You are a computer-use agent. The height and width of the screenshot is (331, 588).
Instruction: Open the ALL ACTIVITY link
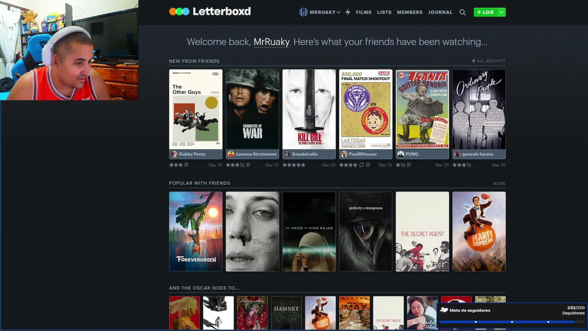[x=488, y=61]
